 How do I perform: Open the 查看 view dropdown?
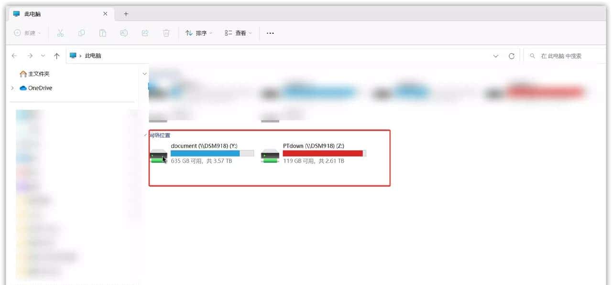[x=238, y=33]
